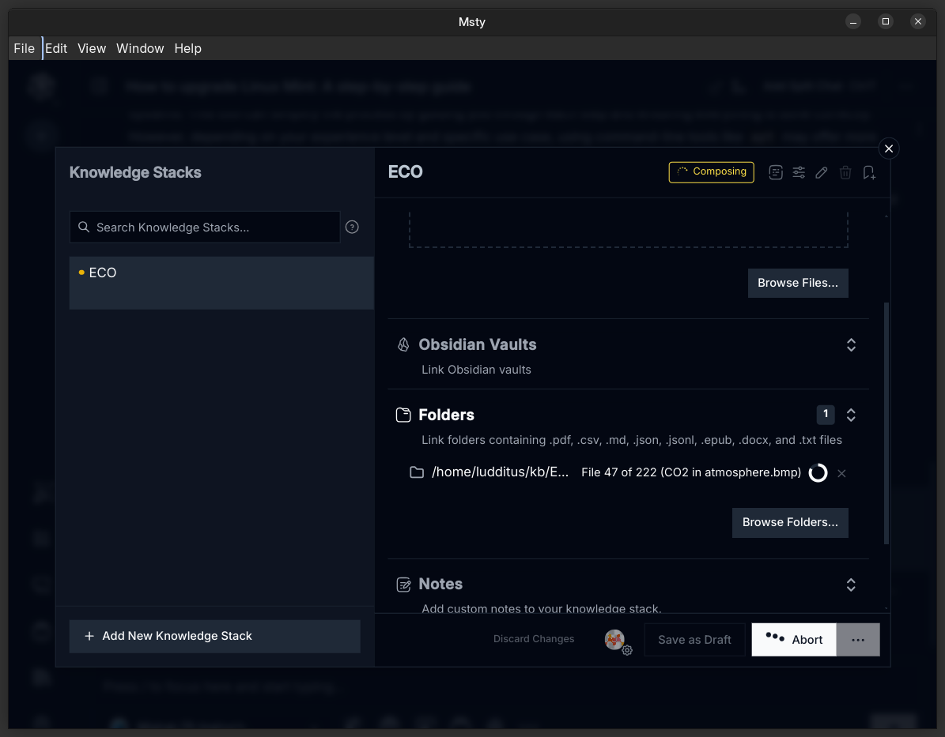
Task: Click the pencil icon to rename ECO
Action: coord(822,172)
